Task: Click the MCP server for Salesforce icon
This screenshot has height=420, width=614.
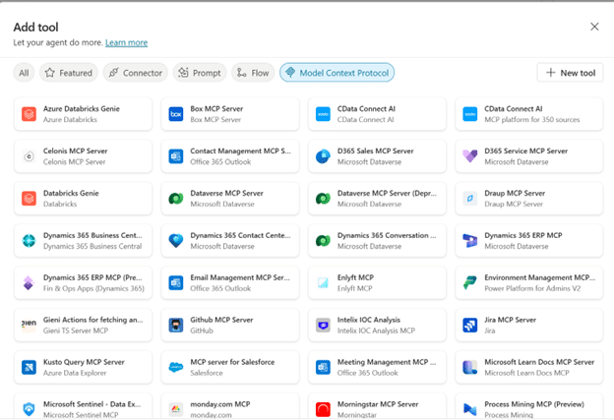Action: pos(176,367)
